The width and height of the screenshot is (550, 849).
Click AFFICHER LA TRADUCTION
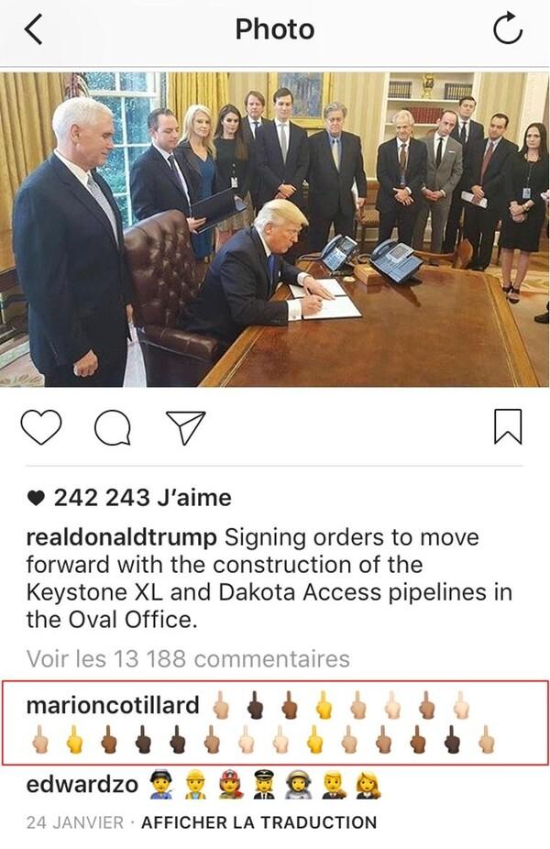pos(258,822)
